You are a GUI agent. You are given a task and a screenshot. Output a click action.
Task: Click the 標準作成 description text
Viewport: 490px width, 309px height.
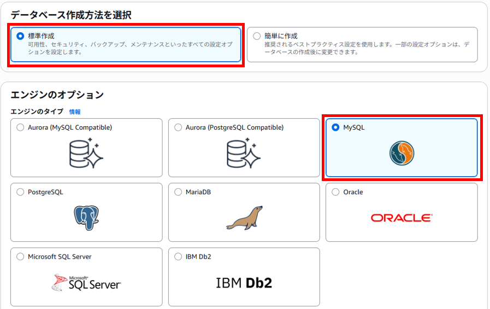pos(131,48)
